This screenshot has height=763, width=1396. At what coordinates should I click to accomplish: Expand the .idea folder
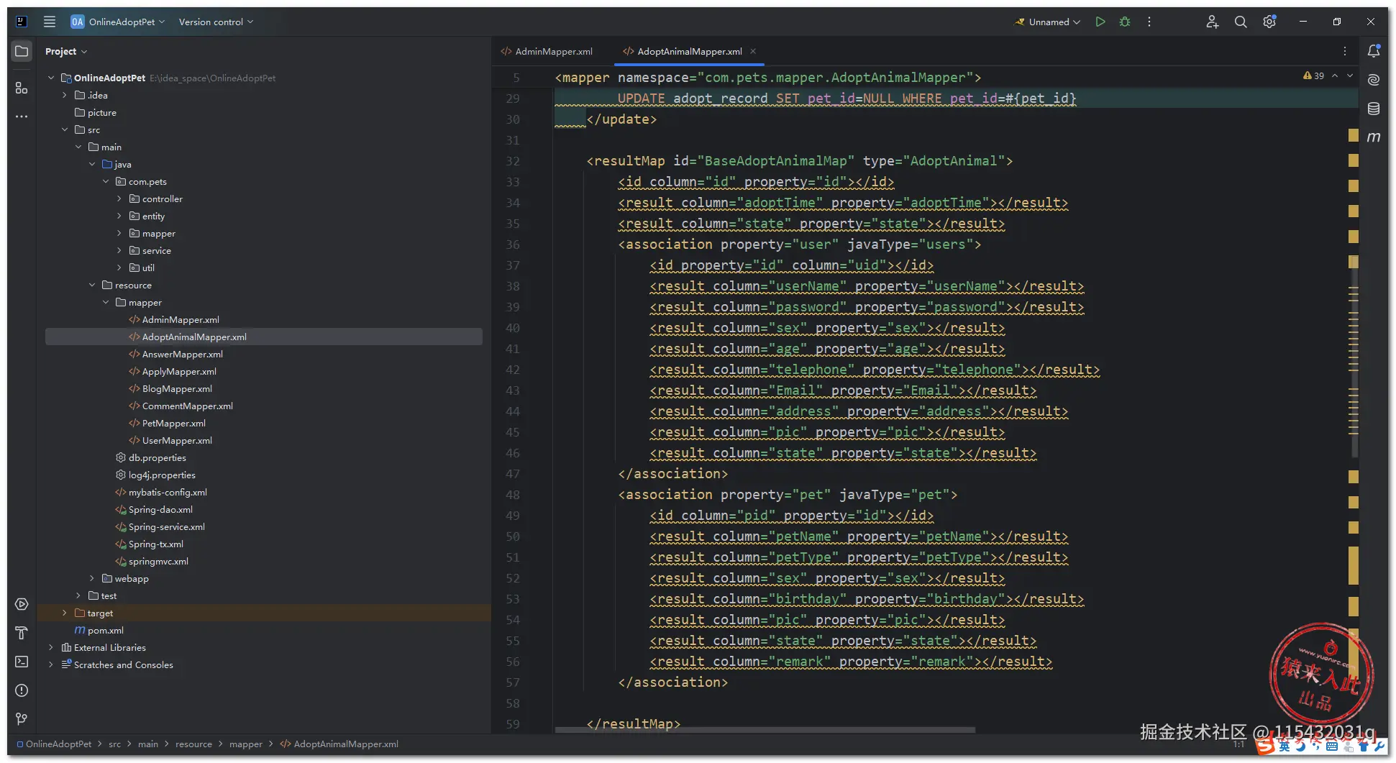[x=65, y=95]
